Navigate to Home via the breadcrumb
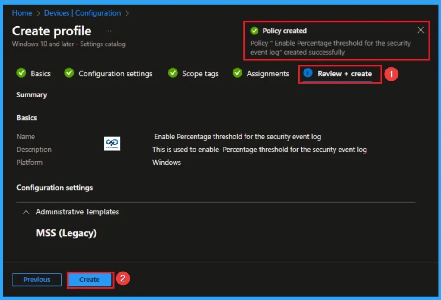441x300 pixels. (x=22, y=13)
